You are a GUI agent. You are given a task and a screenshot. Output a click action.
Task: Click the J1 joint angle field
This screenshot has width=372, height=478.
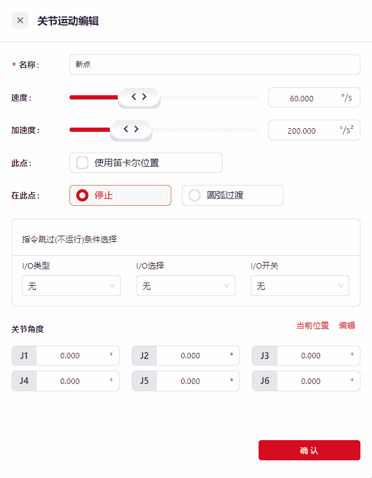(x=71, y=355)
